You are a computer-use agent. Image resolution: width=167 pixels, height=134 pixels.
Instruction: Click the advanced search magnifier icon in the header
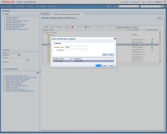tap(165, 6)
